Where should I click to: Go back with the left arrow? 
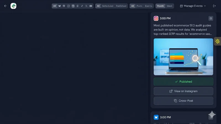point(5,6)
